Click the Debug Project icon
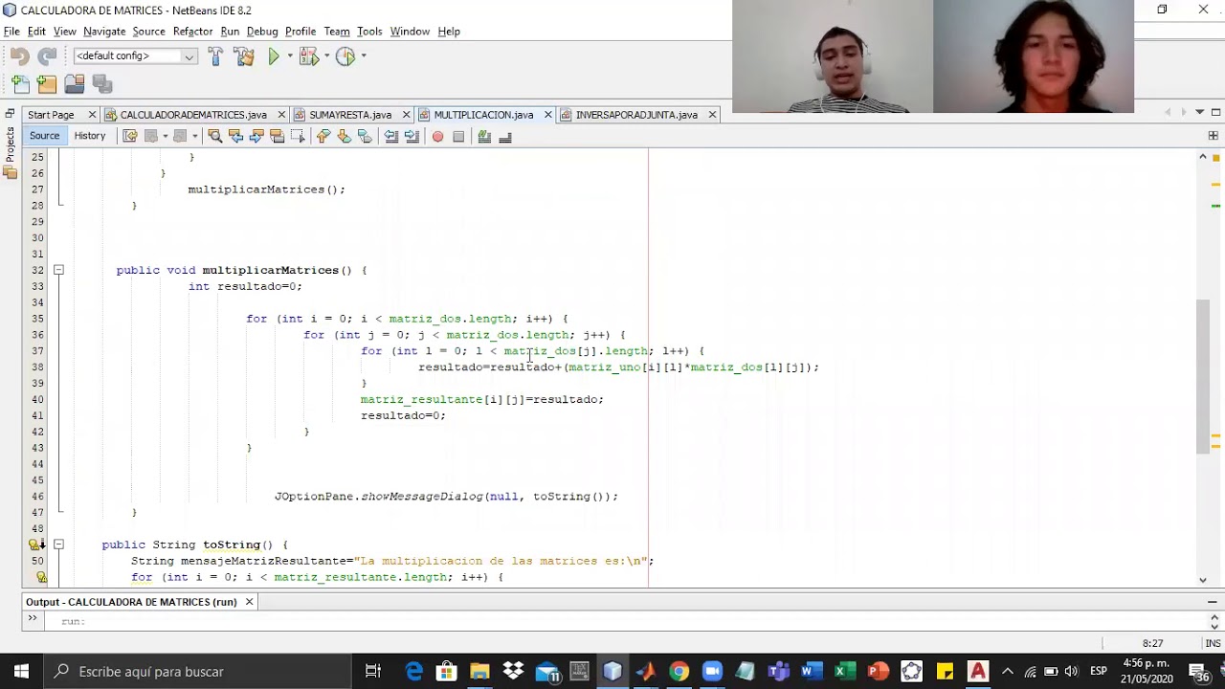The width and height of the screenshot is (1225, 689). click(x=308, y=57)
